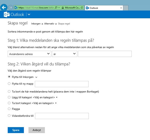The width and height of the screenshot is (150, 140).
Task: Click the new folder name field
Action: pyautogui.click(x=62, y=84)
